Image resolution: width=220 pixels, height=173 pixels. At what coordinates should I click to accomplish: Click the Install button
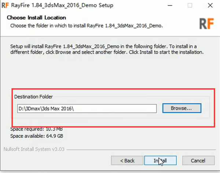coord(160,161)
